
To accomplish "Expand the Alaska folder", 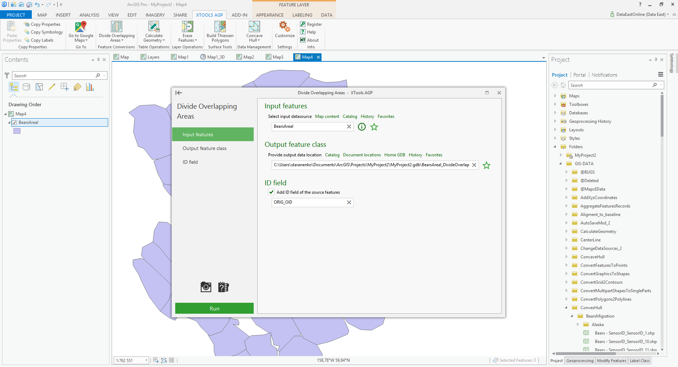I will (578, 325).
